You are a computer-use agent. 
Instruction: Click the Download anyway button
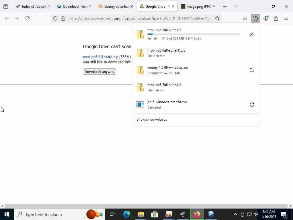click(99, 72)
